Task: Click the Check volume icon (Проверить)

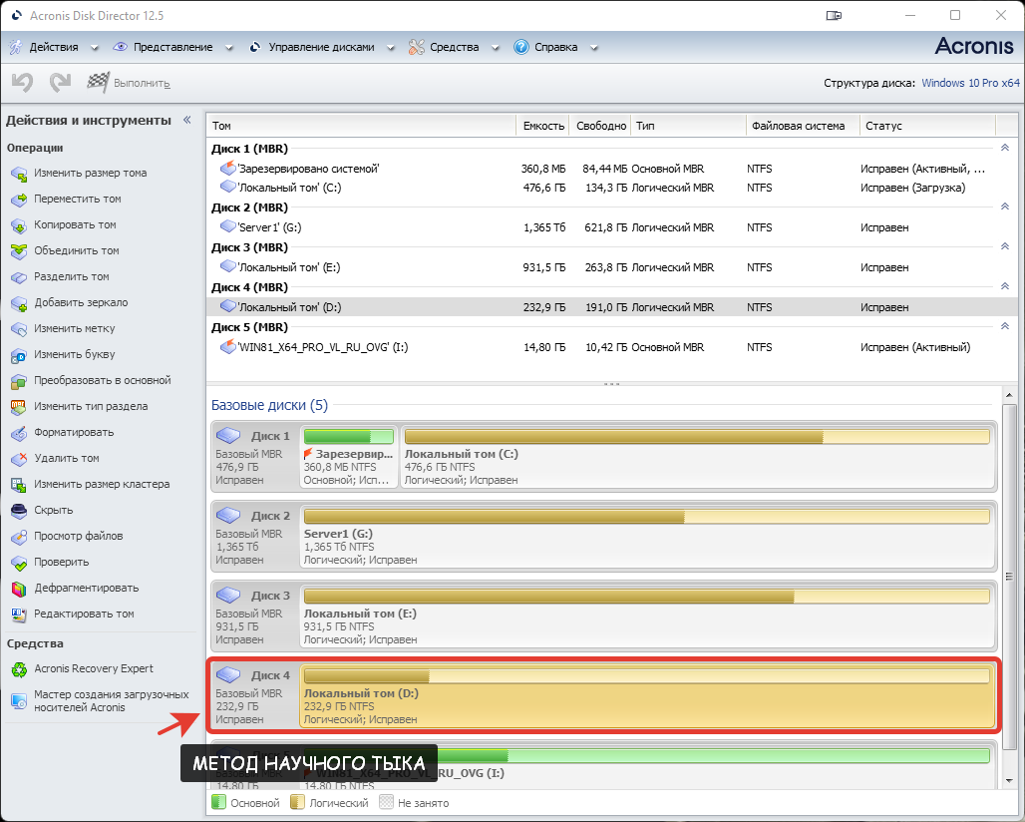Action: [19, 563]
